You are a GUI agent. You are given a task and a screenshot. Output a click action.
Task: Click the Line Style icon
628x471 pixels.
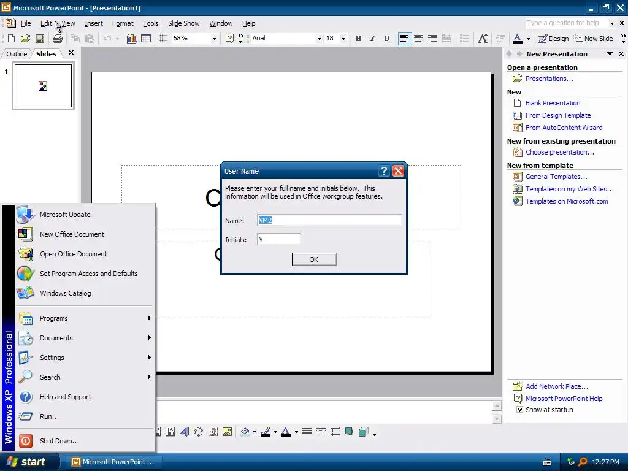coord(307,432)
